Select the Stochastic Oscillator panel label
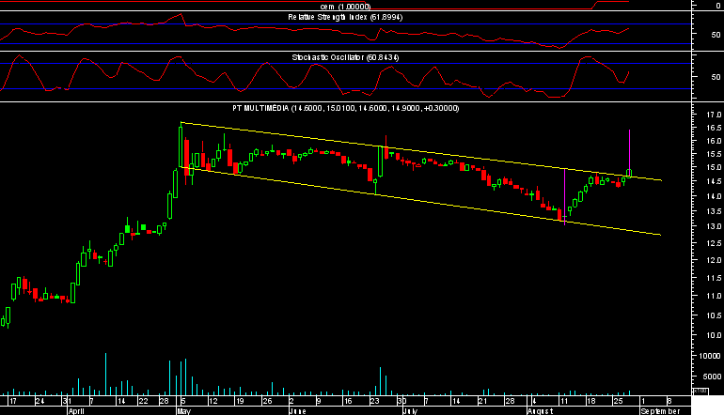 (345, 57)
